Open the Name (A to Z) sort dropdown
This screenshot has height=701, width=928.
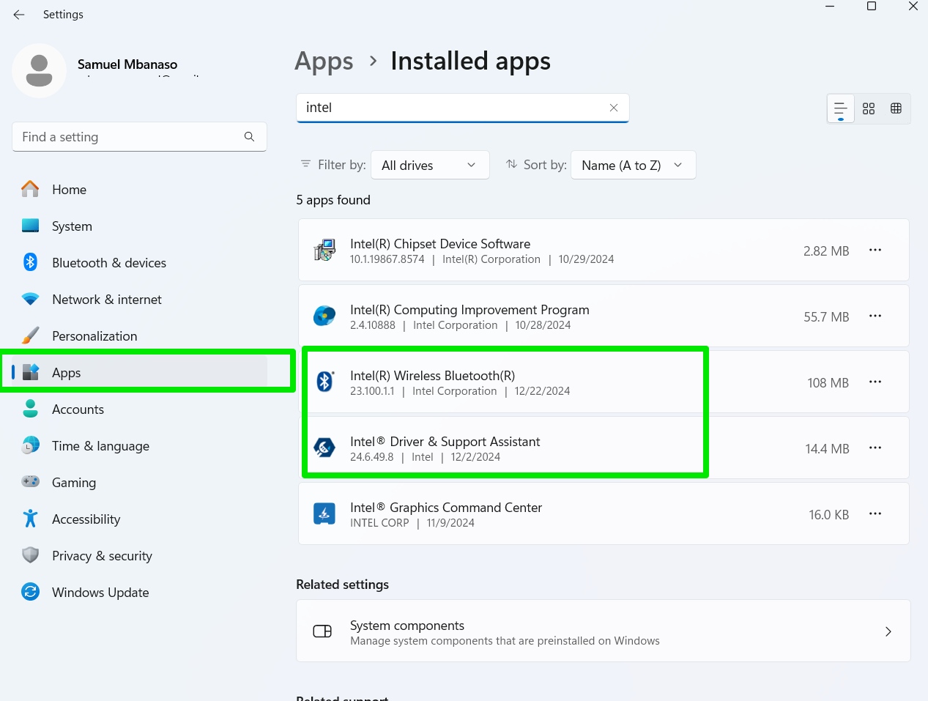633,166
